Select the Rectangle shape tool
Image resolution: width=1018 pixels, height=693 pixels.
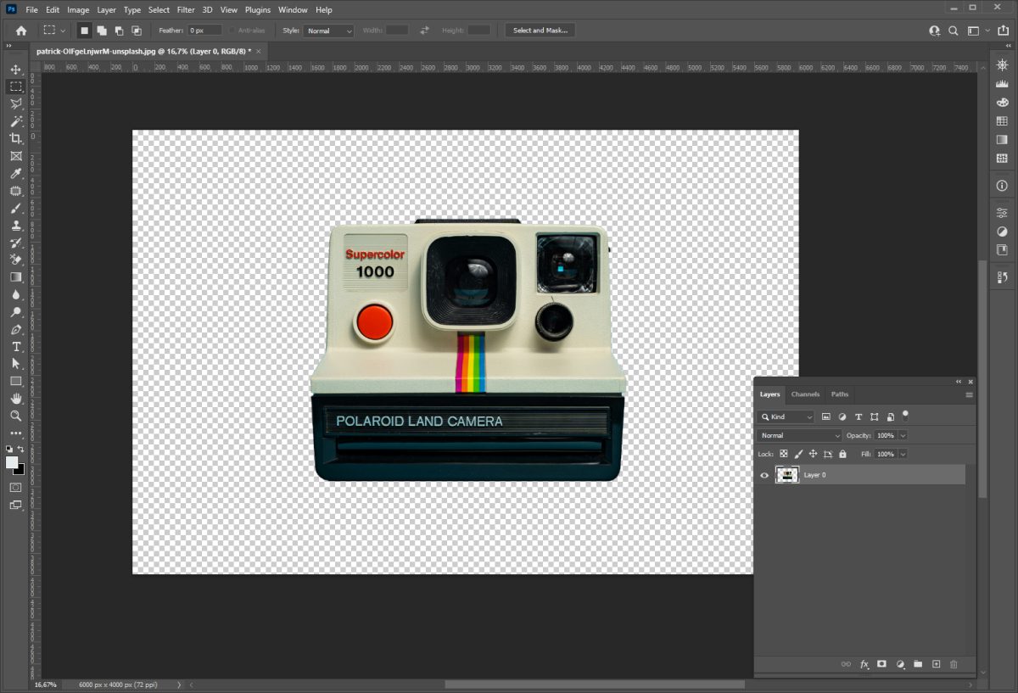click(15, 382)
